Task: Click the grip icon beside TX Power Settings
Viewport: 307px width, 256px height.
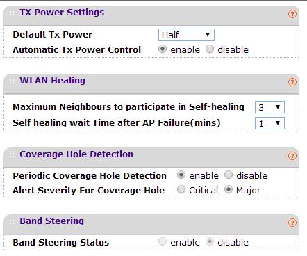Action: 12,13
